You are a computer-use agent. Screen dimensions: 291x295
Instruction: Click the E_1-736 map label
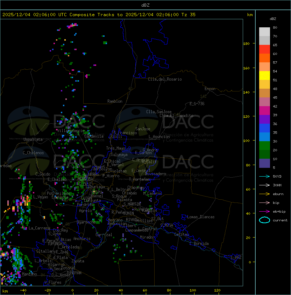click(197, 104)
